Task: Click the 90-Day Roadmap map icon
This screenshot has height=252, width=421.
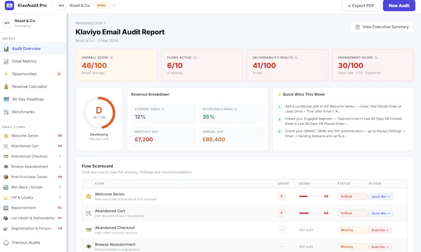Action: point(6,99)
